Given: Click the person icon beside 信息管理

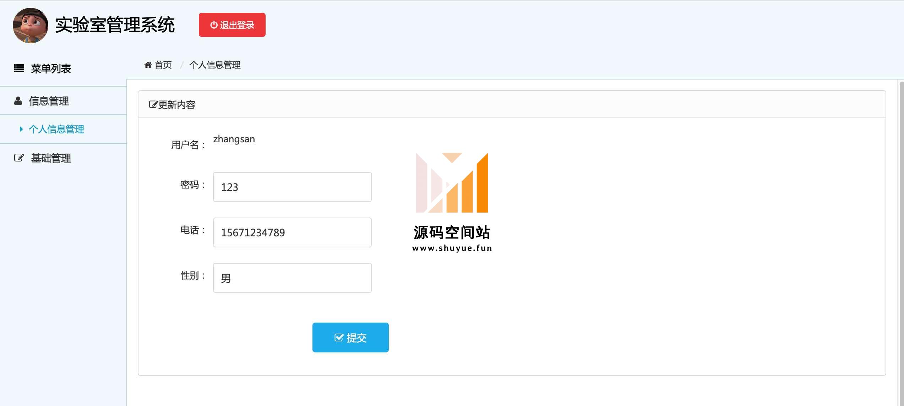Looking at the screenshot, I should pyautogui.click(x=18, y=101).
